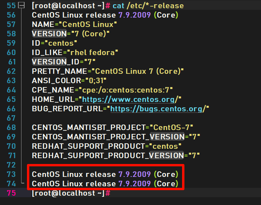
Task: Click version '7.9.2009' on line 74
Action: click(x=134, y=184)
